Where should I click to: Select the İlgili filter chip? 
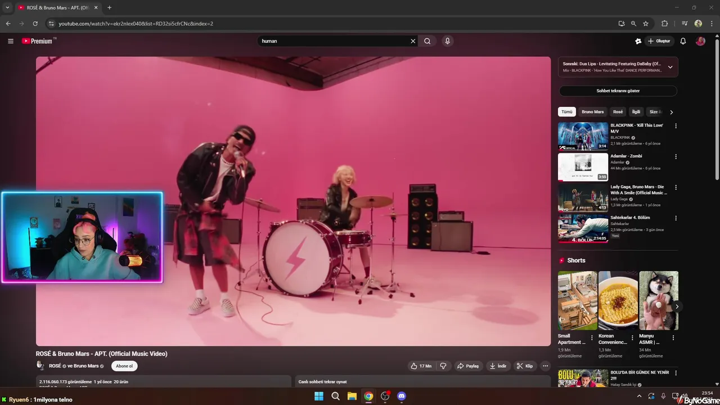click(x=636, y=112)
